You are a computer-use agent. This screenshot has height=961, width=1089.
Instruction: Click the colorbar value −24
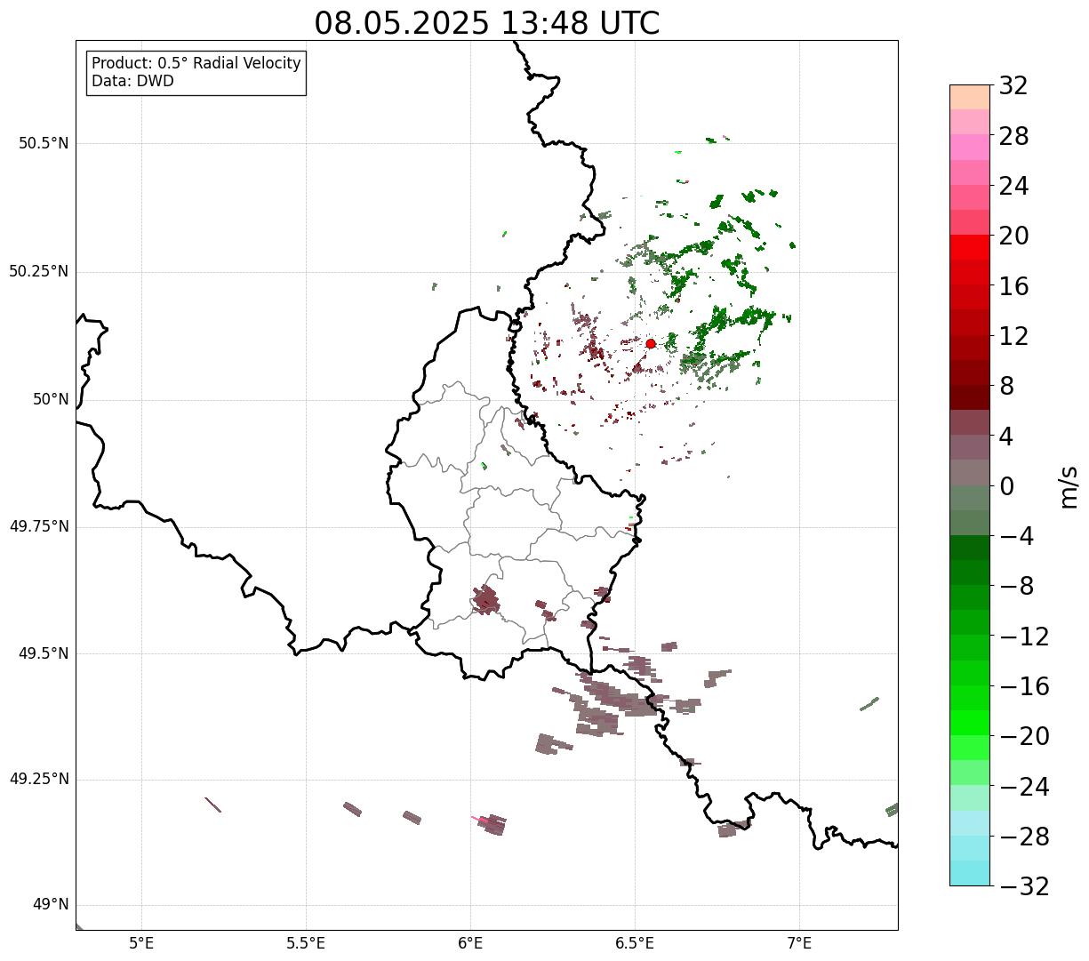pos(1024,787)
